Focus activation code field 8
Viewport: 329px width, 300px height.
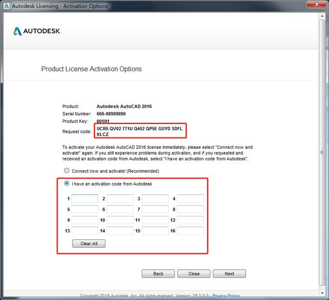(190, 209)
